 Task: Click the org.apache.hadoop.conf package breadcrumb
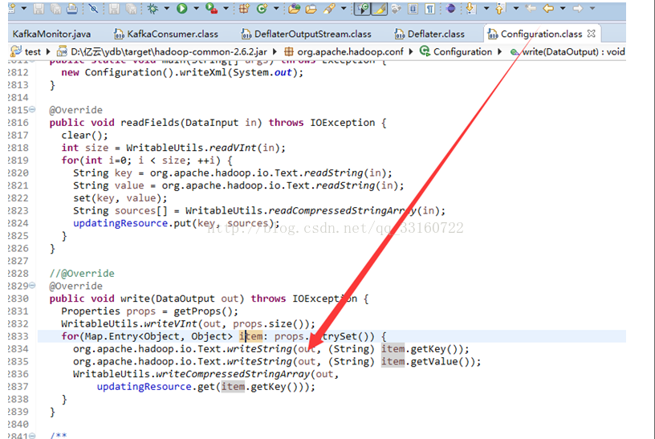click(x=344, y=51)
